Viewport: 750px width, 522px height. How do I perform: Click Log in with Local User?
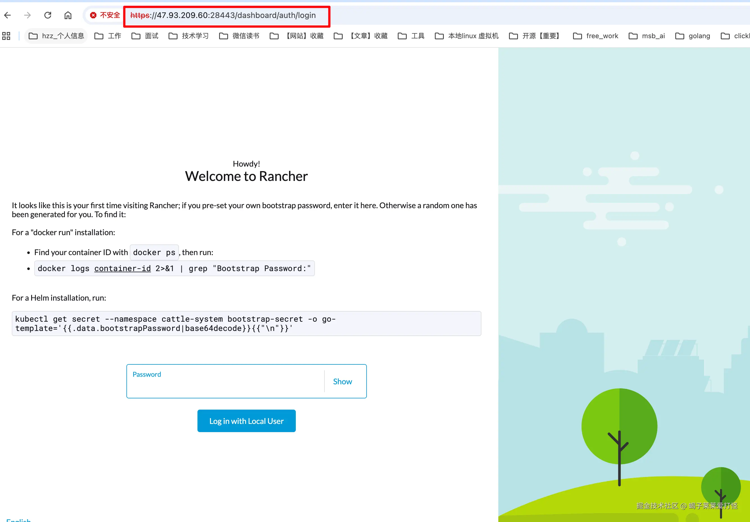tap(247, 421)
